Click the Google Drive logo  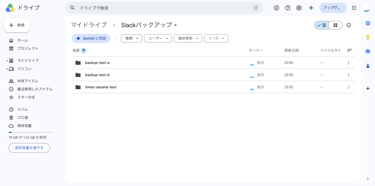pyautogui.click(x=10, y=8)
